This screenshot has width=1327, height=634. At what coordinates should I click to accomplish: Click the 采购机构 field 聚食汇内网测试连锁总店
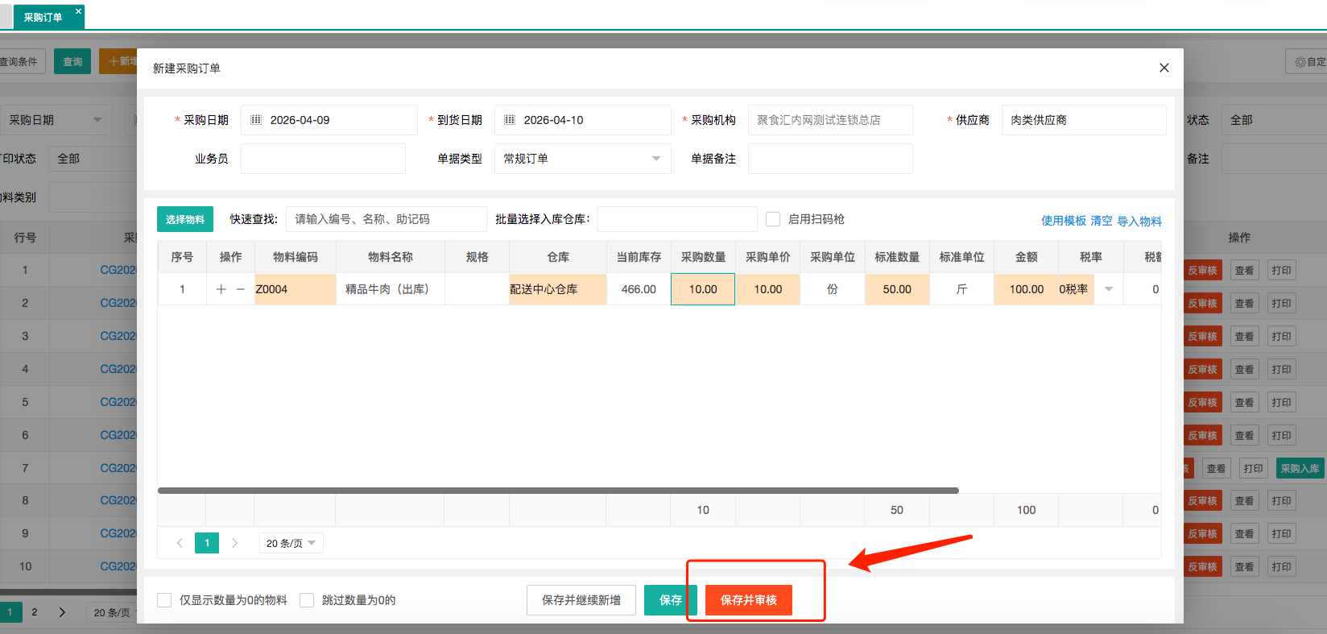(830, 120)
